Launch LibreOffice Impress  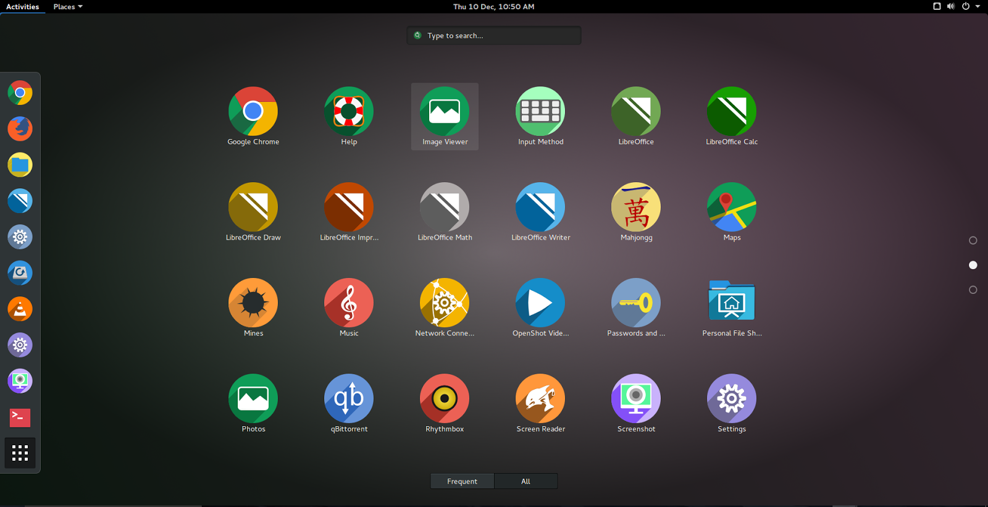[x=349, y=207]
